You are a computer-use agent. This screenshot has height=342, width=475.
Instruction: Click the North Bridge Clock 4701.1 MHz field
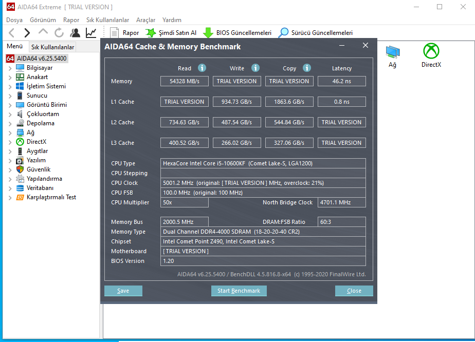coord(342,202)
